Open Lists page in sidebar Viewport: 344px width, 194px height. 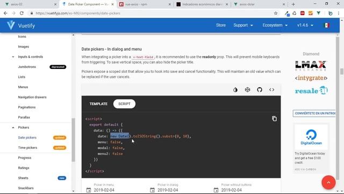[x=21, y=77]
